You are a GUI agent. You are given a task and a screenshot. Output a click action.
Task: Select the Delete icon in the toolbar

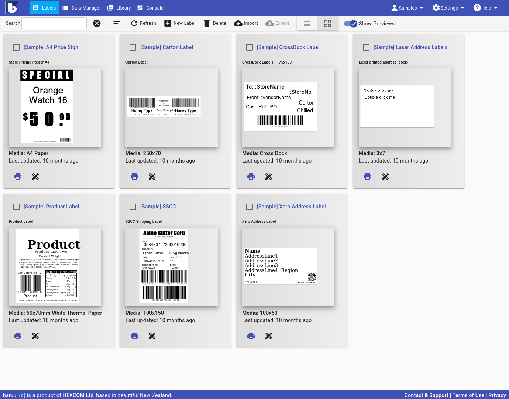point(214,23)
